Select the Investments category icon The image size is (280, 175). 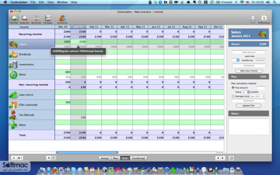tap(13, 64)
